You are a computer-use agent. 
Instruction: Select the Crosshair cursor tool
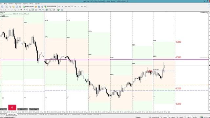coord(1,10)
